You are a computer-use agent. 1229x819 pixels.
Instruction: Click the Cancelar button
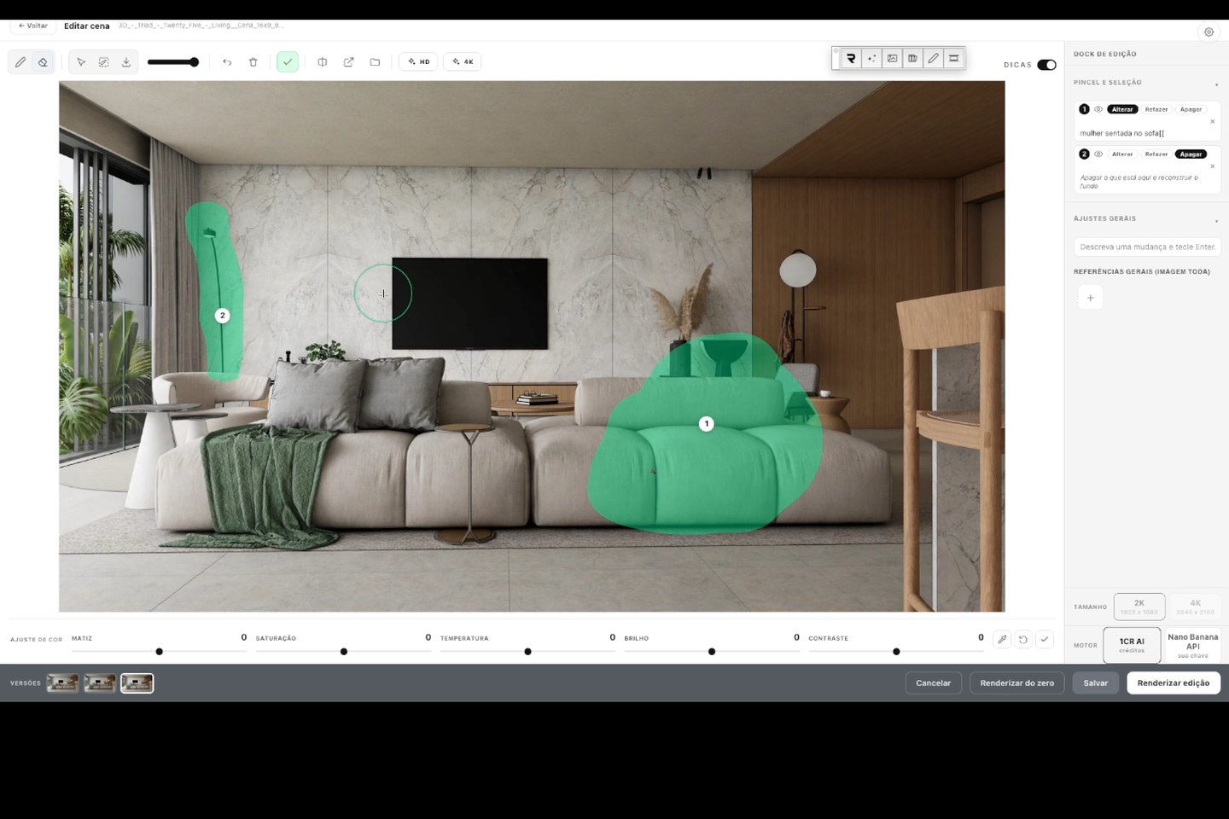[934, 683]
